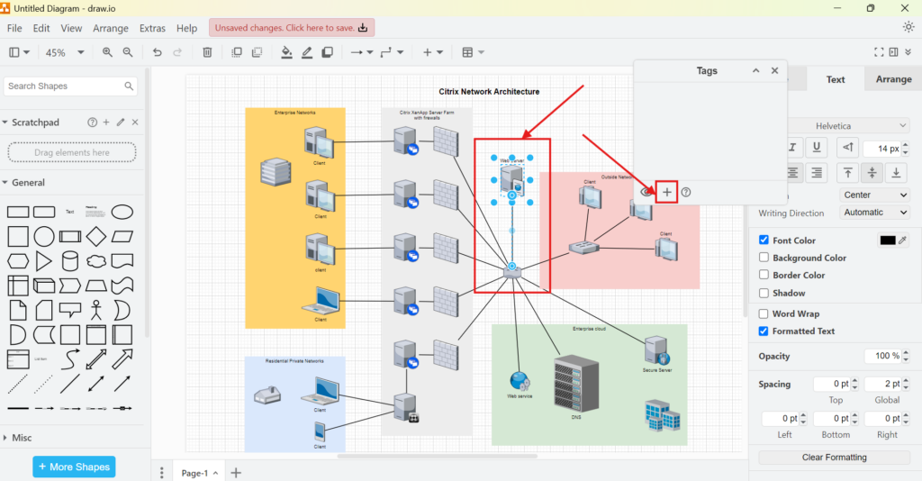Click the Scratchpad help icon
The height and width of the screenshot is (481, 922).
[93, 123]
